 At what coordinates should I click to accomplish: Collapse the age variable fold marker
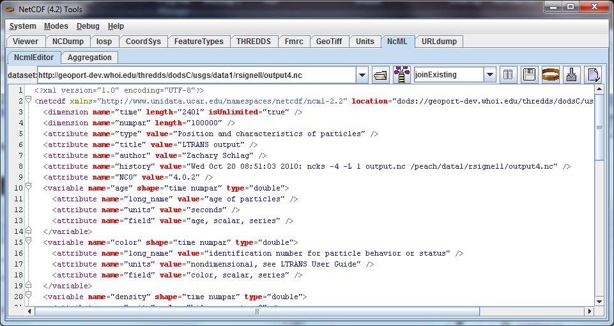click(x=28, y=188)
